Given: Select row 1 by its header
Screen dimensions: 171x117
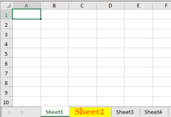Looking at the screenshot, I should point(6,15).
